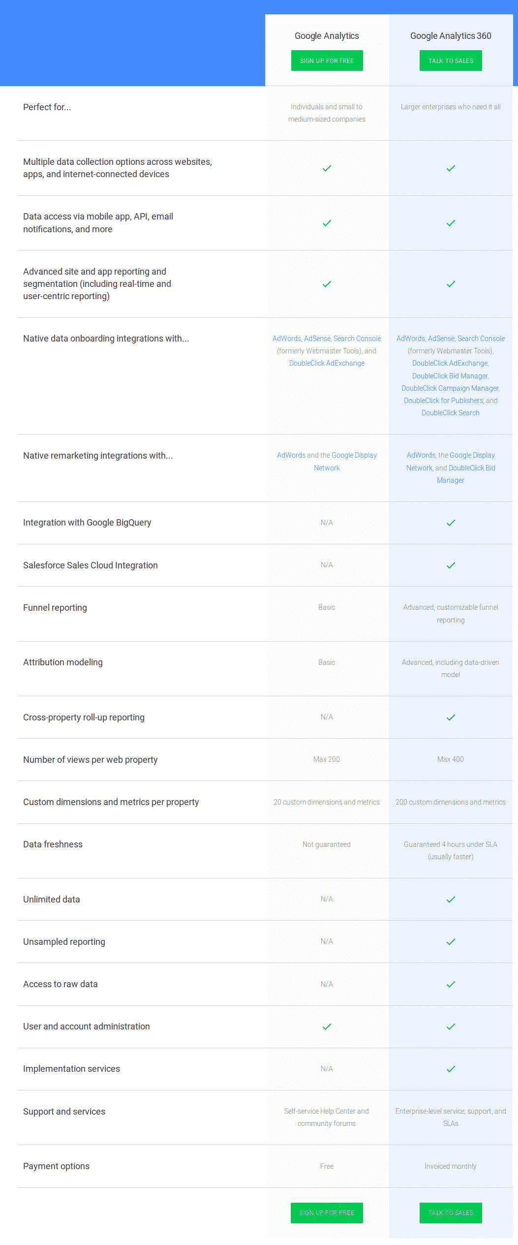Image resolution: width=518 pixels, height=1245 pixels.
Task: Follow the DoubleClick Search link
Action: tap(450, 413)
